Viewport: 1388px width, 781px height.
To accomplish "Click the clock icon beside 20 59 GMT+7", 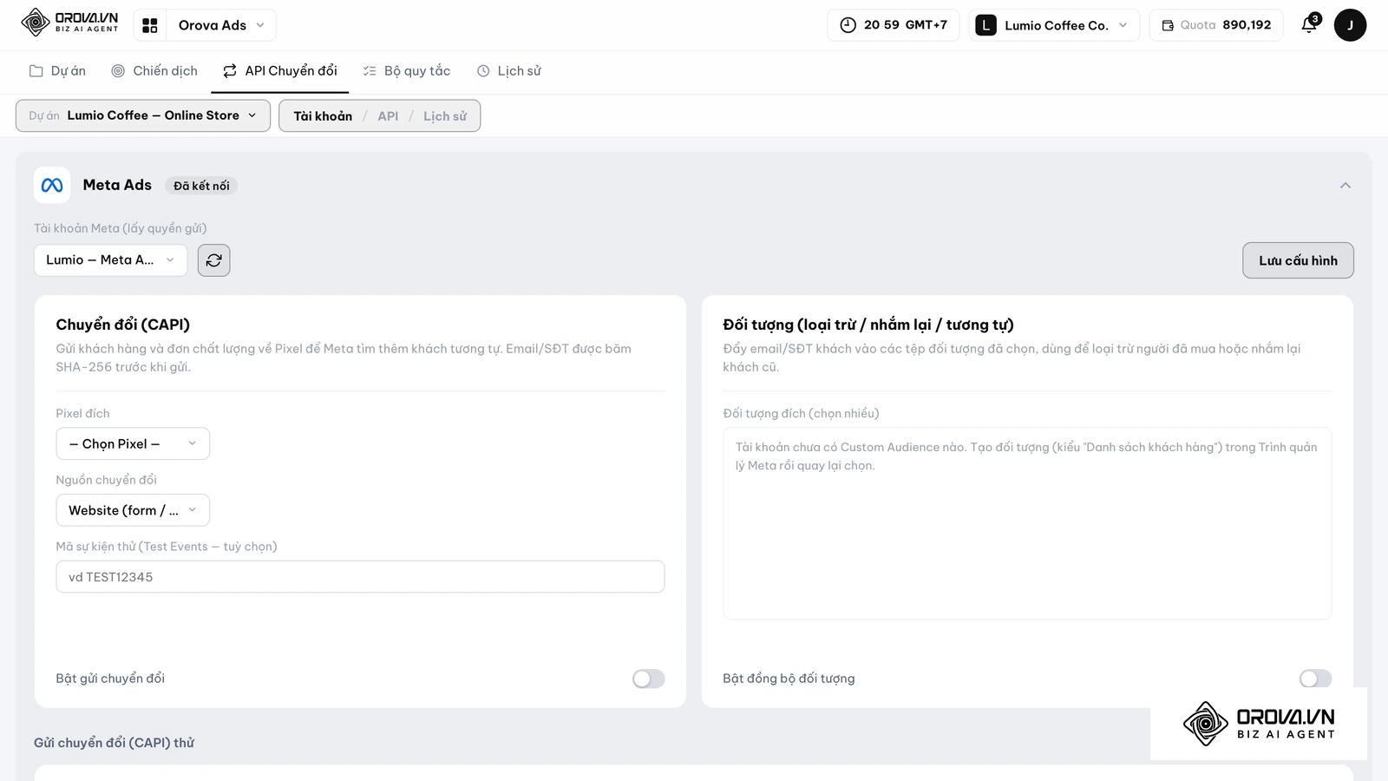I will [848, 25].
